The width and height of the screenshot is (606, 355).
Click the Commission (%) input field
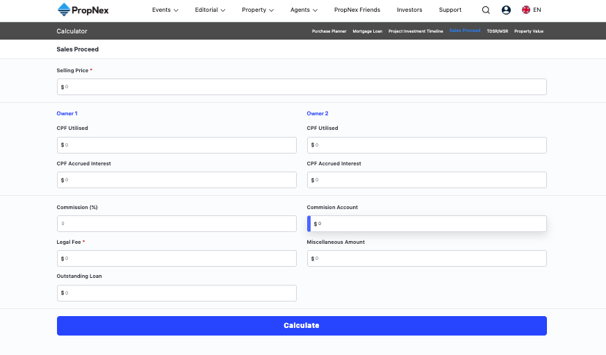(x=177, y=224)
